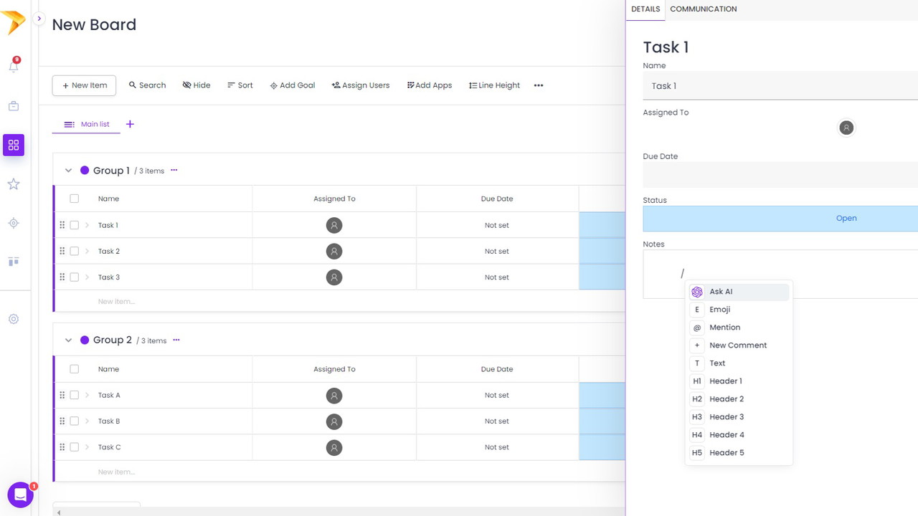
Task: Click the Assign Users button
Action: 361,85
